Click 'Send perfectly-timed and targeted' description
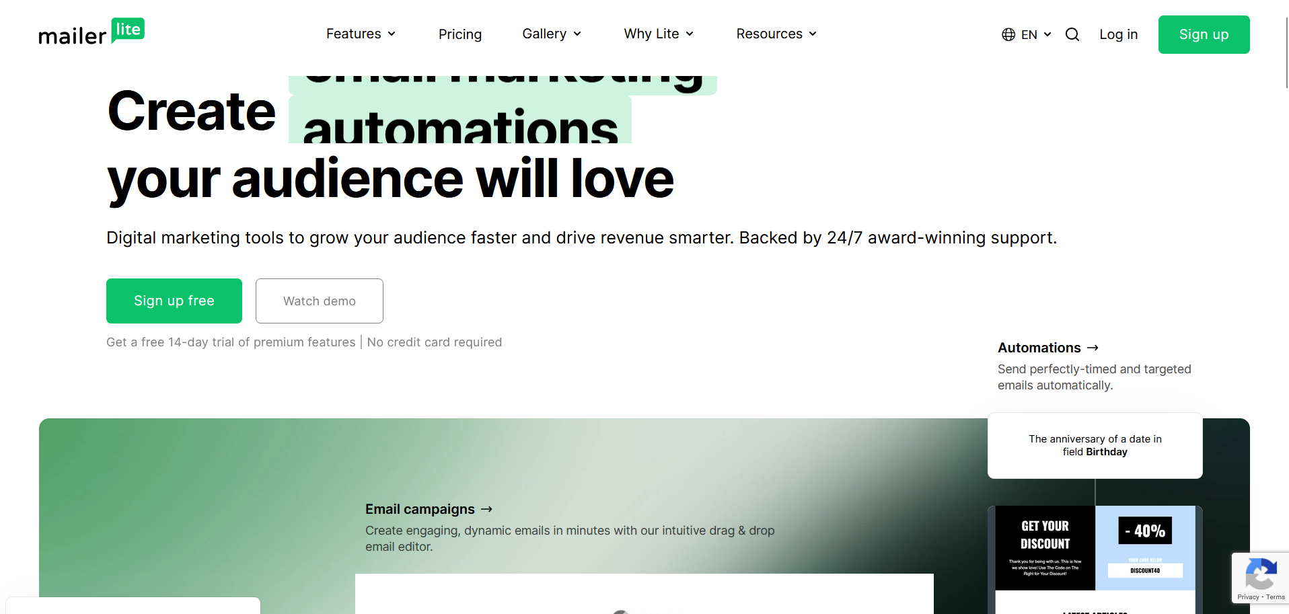 (x=1095, y=377)
